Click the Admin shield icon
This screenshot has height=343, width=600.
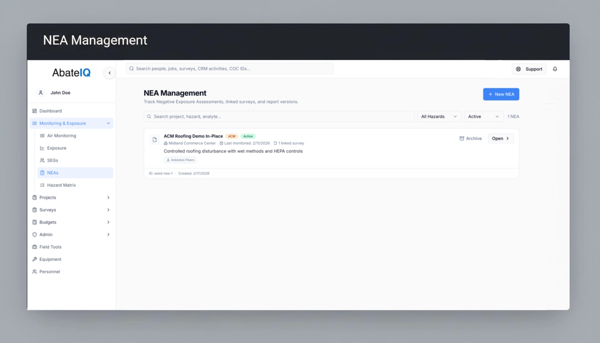pos(34,234)
